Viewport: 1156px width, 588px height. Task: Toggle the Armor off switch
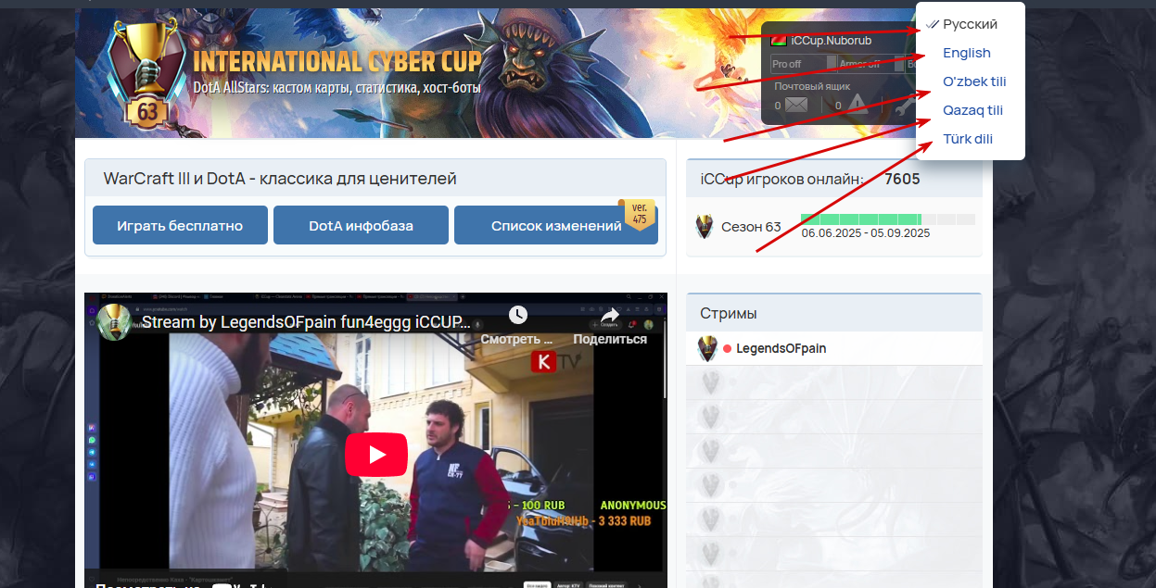870,64
